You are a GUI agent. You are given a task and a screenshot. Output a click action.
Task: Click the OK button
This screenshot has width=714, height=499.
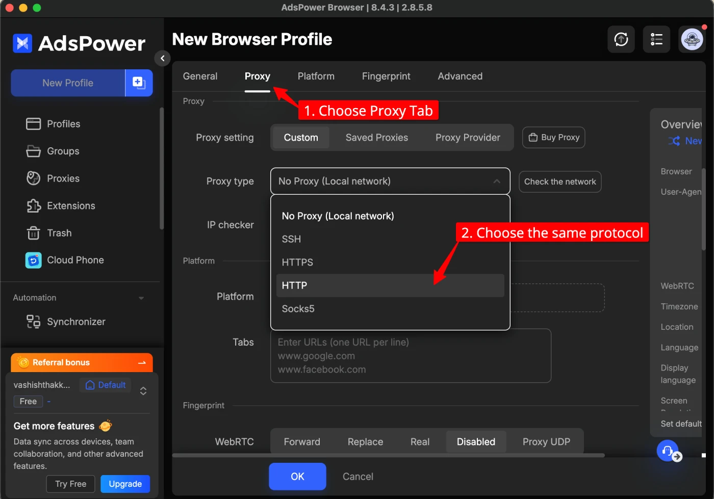297,477
